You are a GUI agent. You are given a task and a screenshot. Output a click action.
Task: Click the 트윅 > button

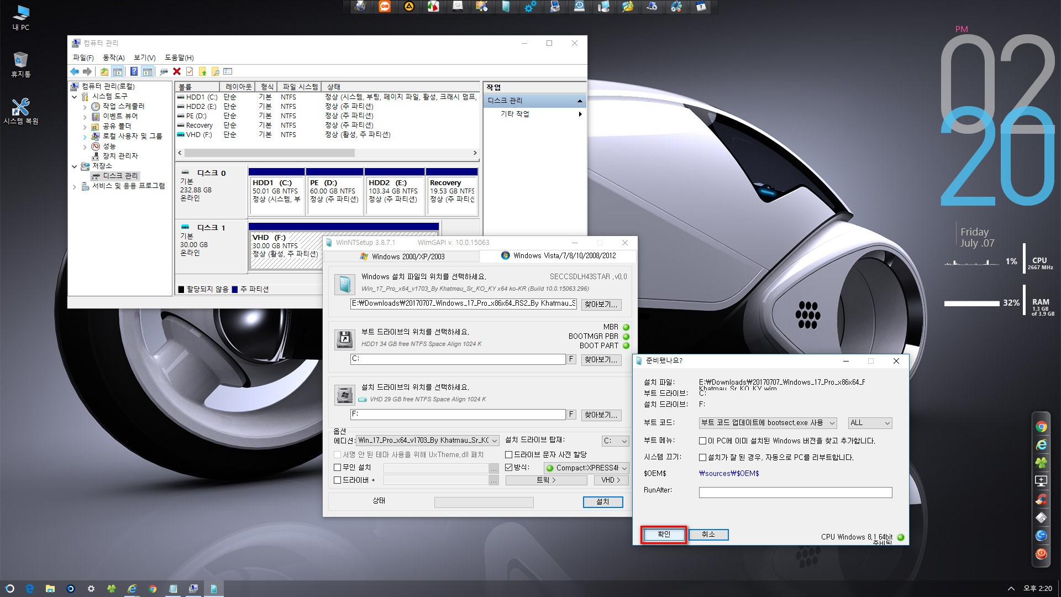[546, 480]
